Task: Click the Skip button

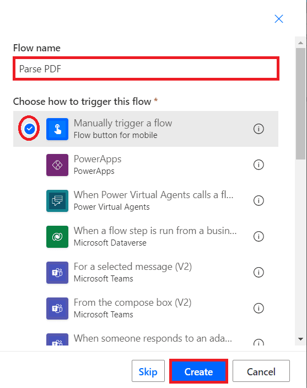Action: pos(148,371)
